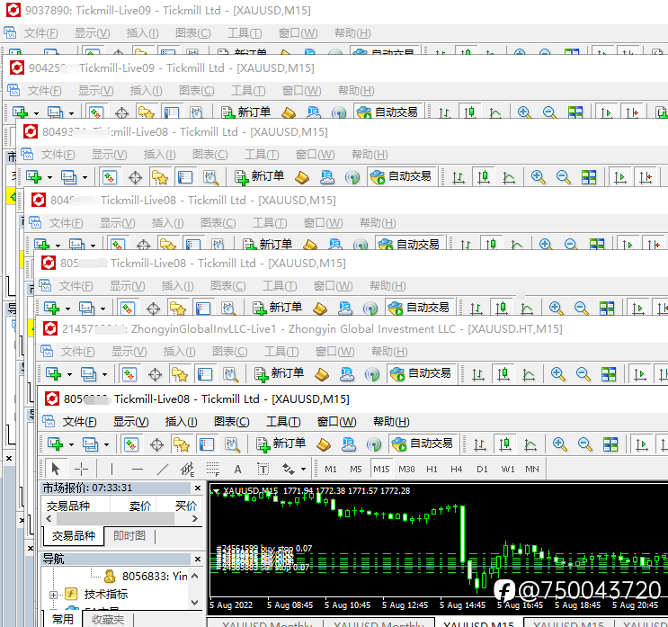Select the crosshair tool in drawing toolbar
The image size is (668, 627).
pos(81,469)
